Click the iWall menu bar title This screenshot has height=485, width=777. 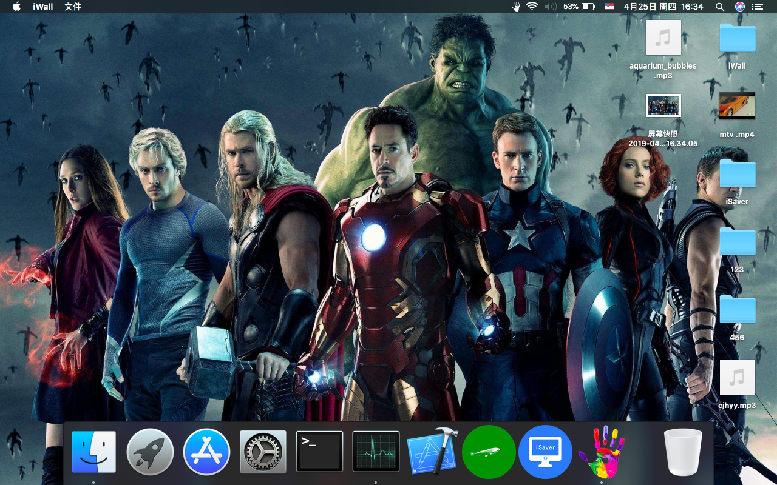click(42, 7)
